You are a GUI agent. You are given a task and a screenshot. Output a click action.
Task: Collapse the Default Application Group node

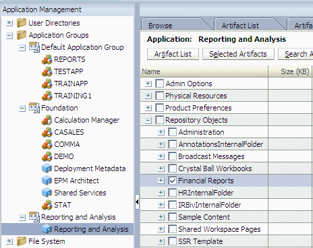coord(22,47)
